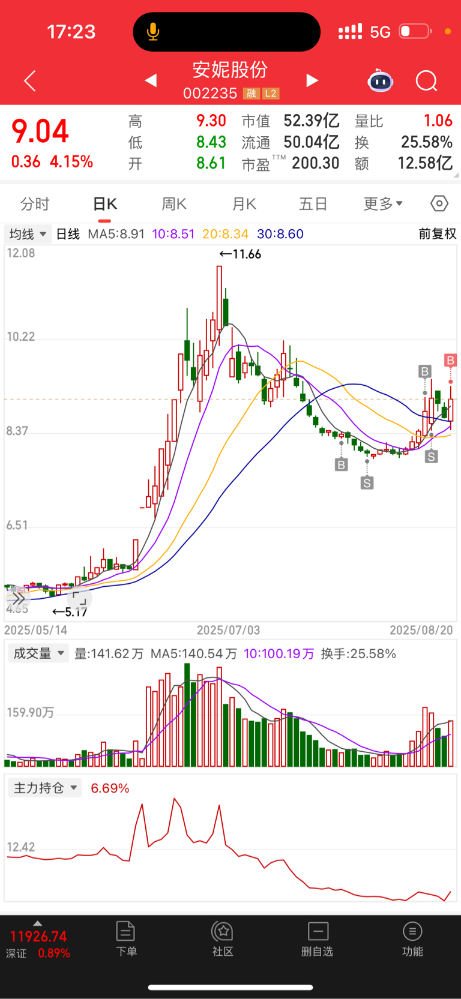Tap the 低 8.43 price value
The height and width of the screenshot is (999, 461).
click(211, 142)
